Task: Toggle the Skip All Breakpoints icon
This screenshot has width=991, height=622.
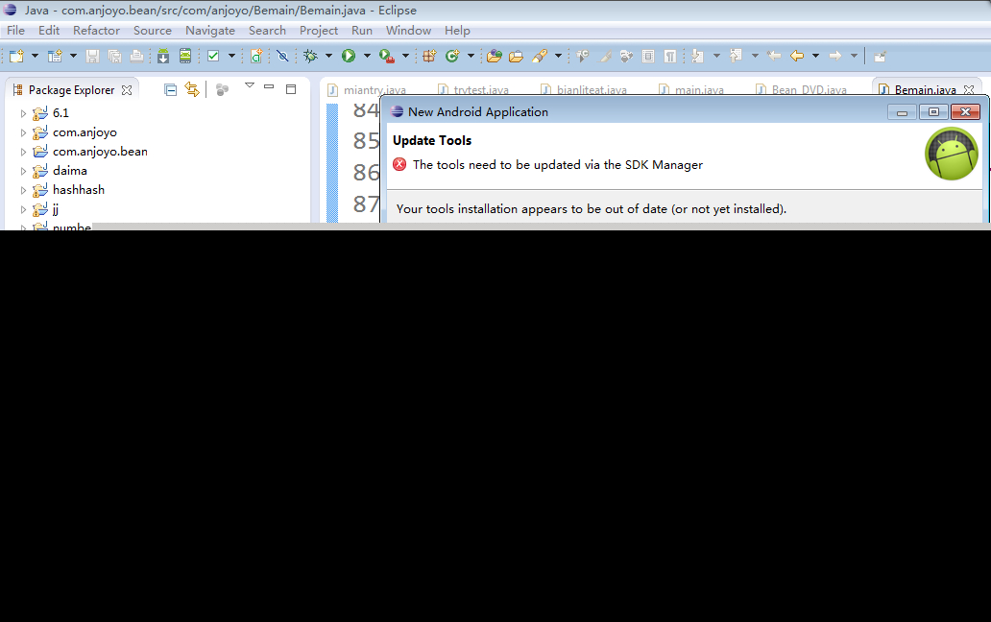Action: (282, 57)
